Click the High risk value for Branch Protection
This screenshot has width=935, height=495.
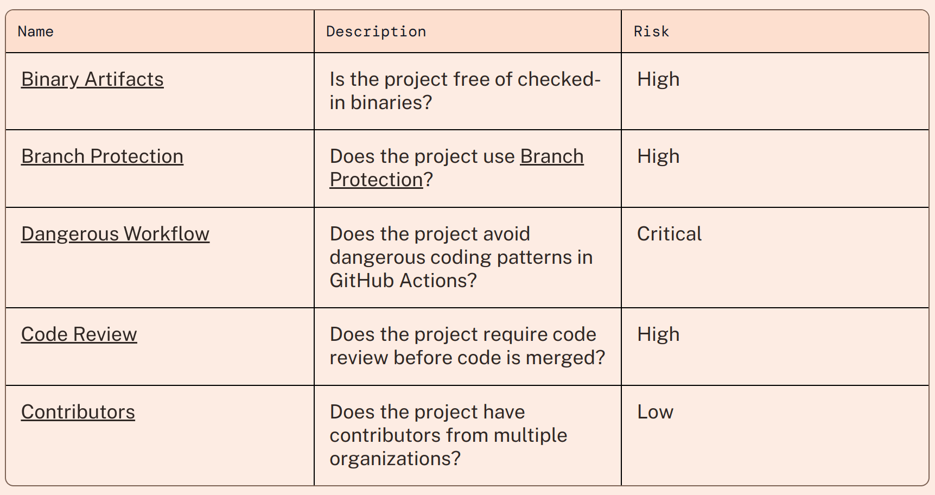click(x=658, y=156)
